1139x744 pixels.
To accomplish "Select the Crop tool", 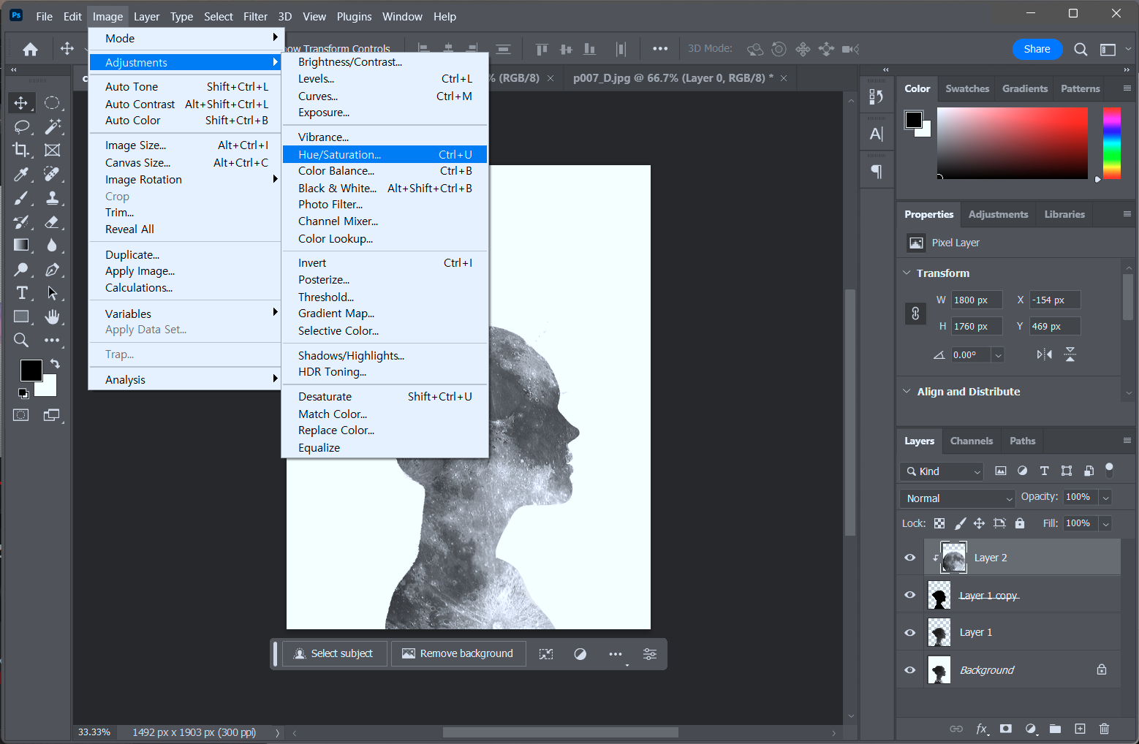I will click(21, 150).
